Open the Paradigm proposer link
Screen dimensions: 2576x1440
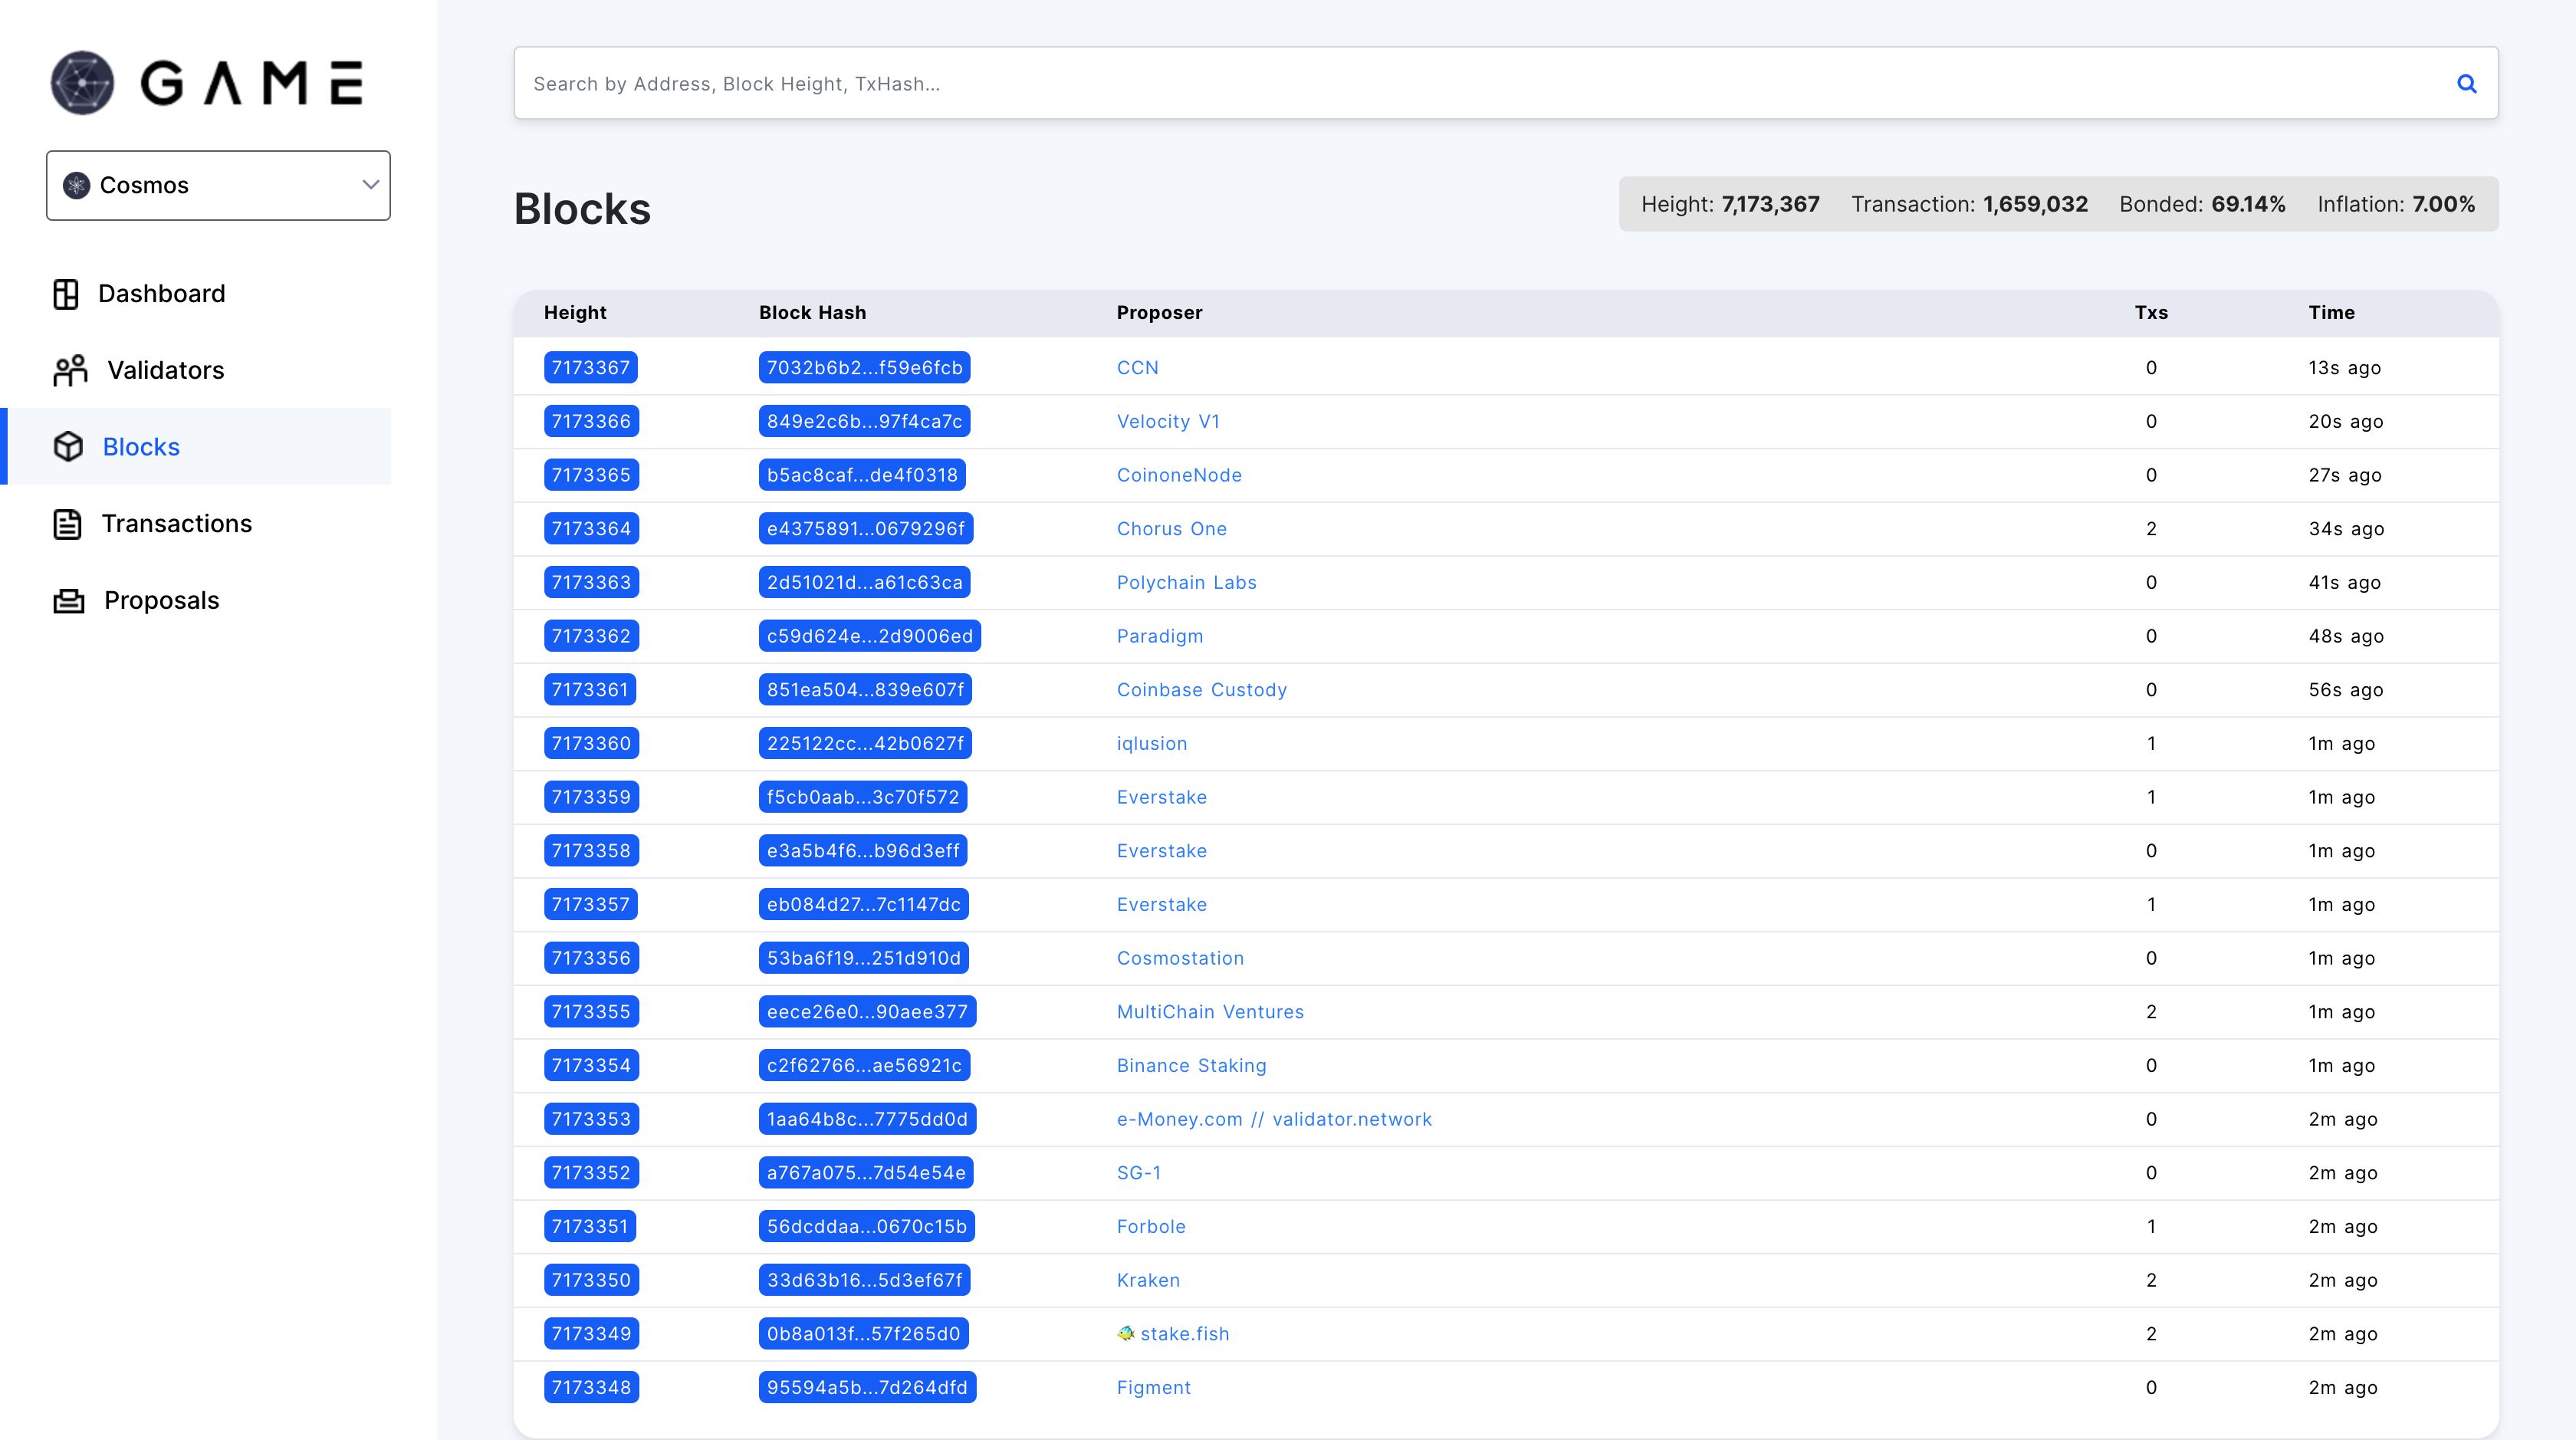(x=1160, y=636)
